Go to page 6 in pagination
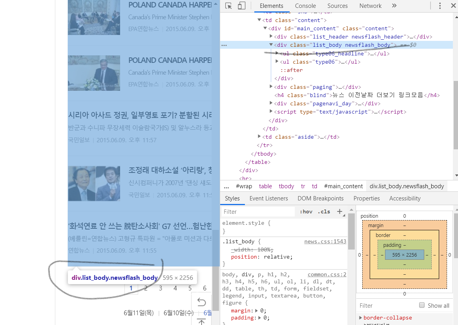This screenshot has width=458, height=325. tap(205, 288)
